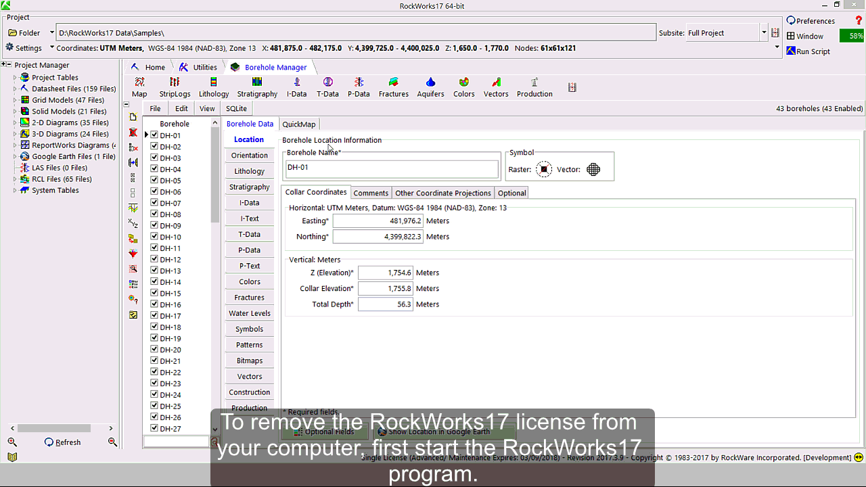866x487 pixels.
Task: Toggle the DH-12 borehole checkbox
Action: (x=154, y=260)
